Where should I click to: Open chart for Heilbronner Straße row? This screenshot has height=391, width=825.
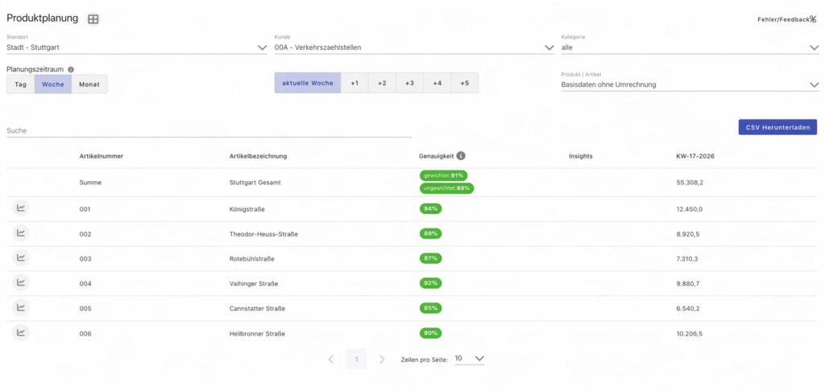tap(21, 332)
